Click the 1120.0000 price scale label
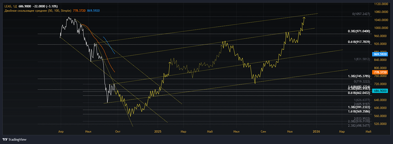The width and height of the screenshot is (393, 144). (380, 4)
